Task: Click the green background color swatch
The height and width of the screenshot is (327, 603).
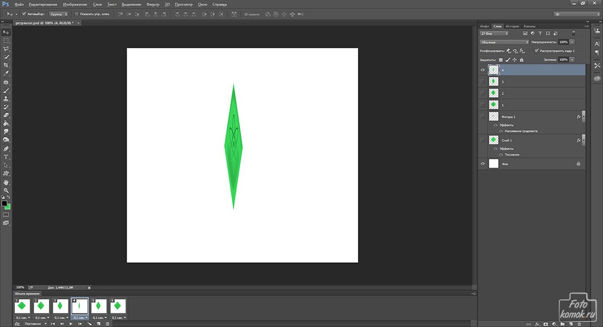Action: coord(8,207)
